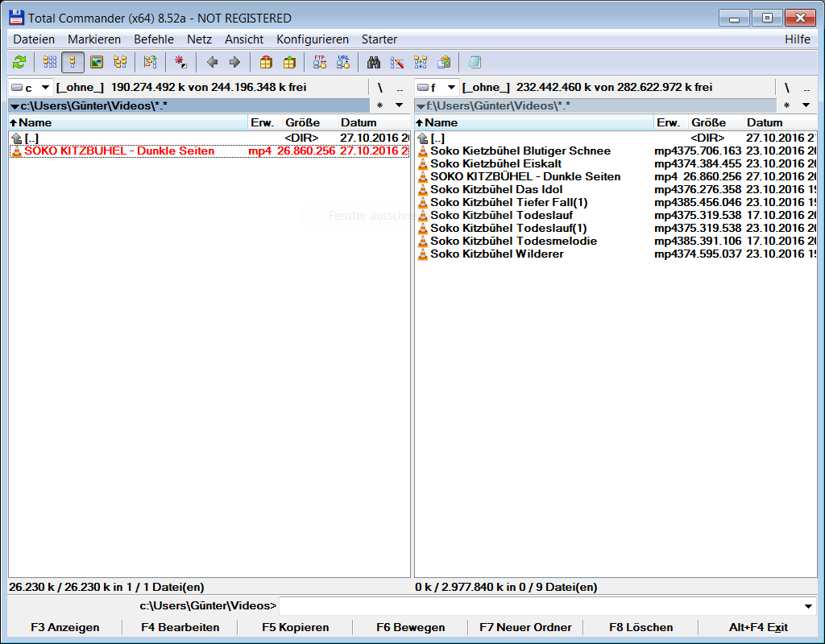Refresh the source panel with green arrows icon
Screen dimensions: 825x644
pyautogui.click(x=19, y=62)
